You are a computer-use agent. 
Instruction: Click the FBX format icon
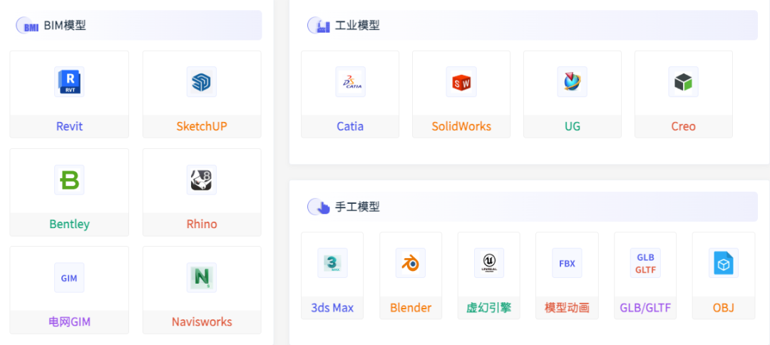(568, 263)
